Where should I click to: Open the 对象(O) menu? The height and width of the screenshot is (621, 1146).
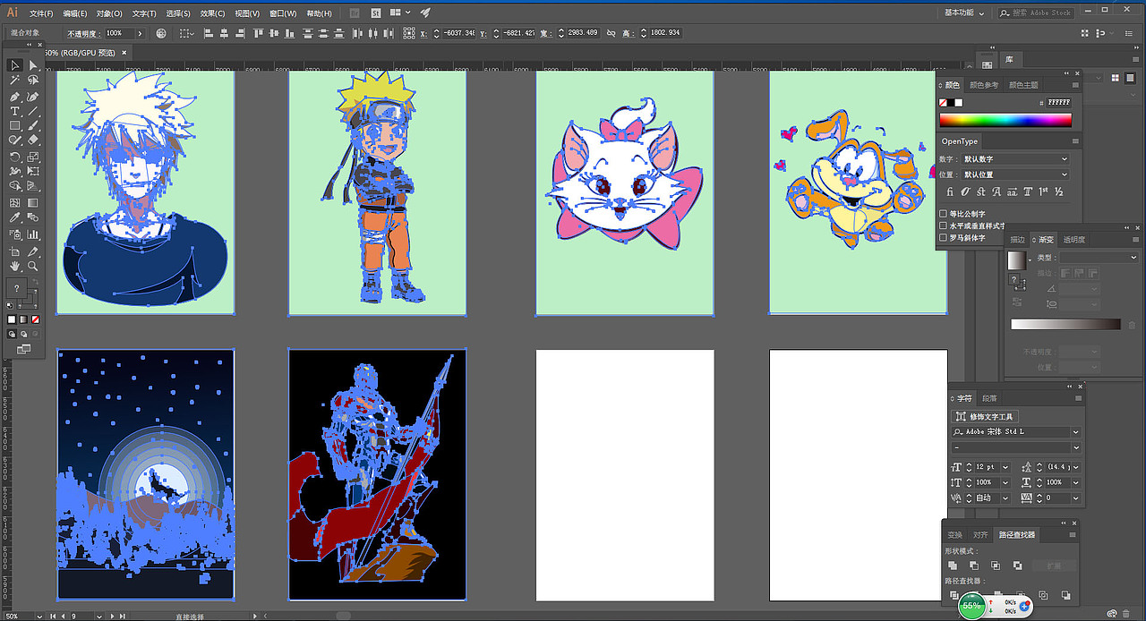tap(109, 13)
